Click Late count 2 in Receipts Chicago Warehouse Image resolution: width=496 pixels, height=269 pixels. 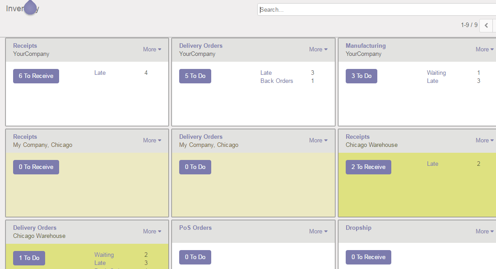478,164
